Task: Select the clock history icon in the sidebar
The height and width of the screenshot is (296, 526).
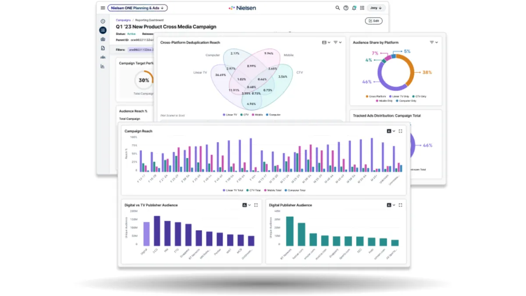Action: coord(102,21)
